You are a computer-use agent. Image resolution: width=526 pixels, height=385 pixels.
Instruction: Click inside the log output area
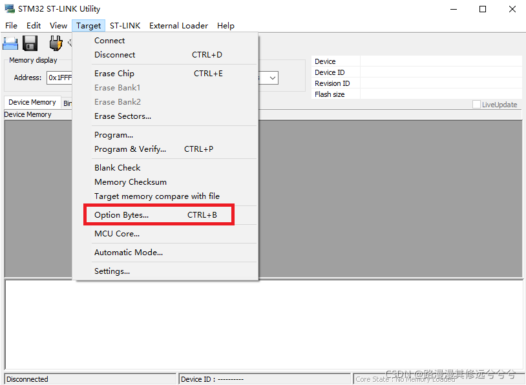(264, 325)
